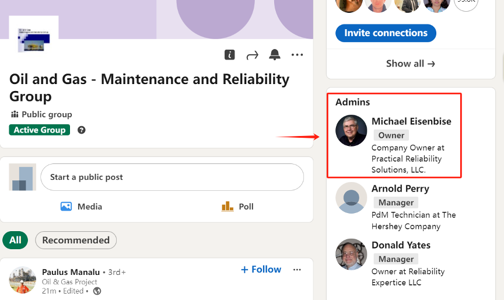Share the group using the arrow icon
The width and height of the screenshot is (504, 300).
point(253,55)
